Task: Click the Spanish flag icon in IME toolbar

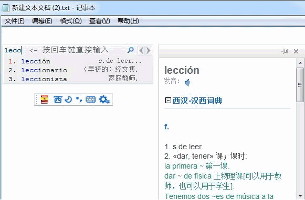Action: pos(44,99)
